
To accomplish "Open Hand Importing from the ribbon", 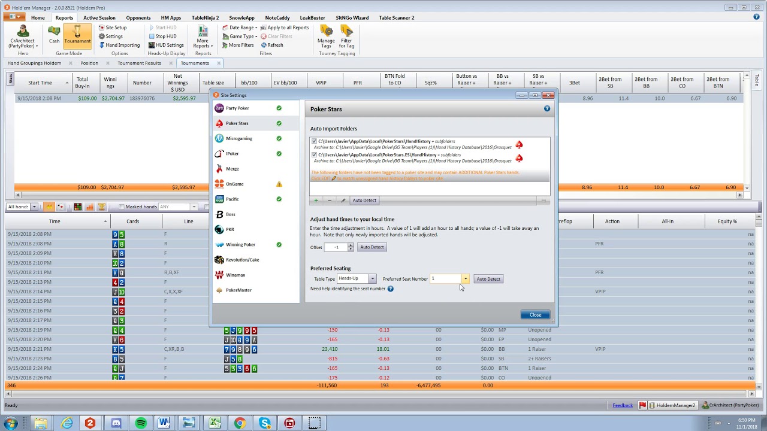I will tap(119, 45).
